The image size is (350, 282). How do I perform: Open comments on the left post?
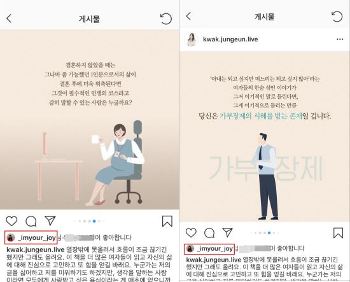31,222
